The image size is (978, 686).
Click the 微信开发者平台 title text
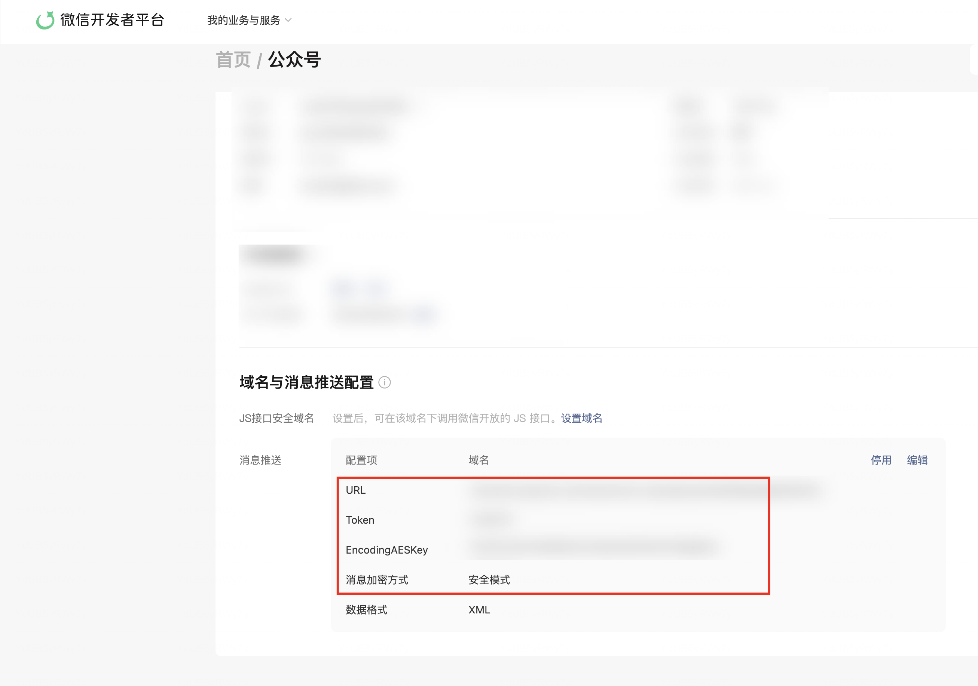(112, 20)
